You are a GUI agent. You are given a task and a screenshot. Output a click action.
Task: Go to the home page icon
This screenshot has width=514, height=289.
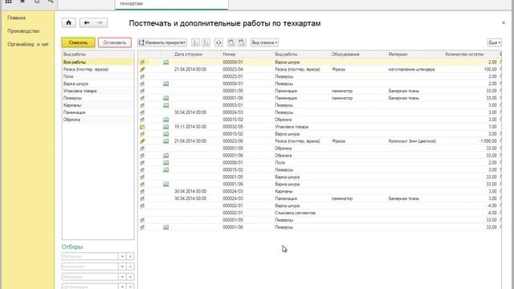pos(68,22)
